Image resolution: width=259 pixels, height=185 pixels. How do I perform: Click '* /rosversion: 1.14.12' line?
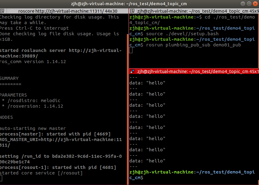[33, 106]
